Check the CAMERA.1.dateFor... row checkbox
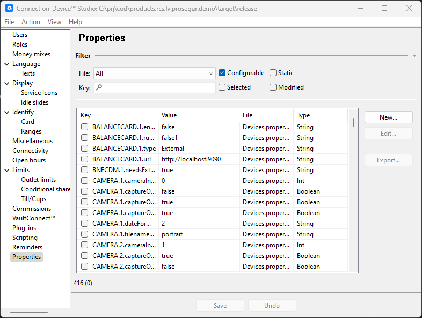 (84, 224)
